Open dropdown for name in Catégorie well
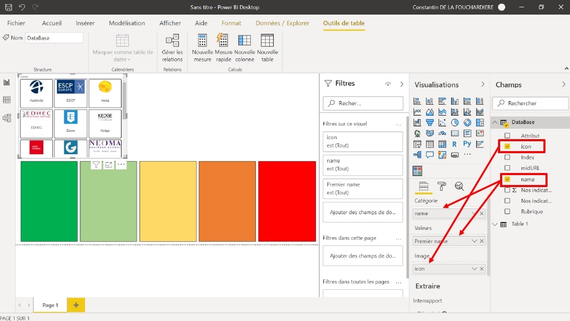570x321 pixels. coord(474,213)
